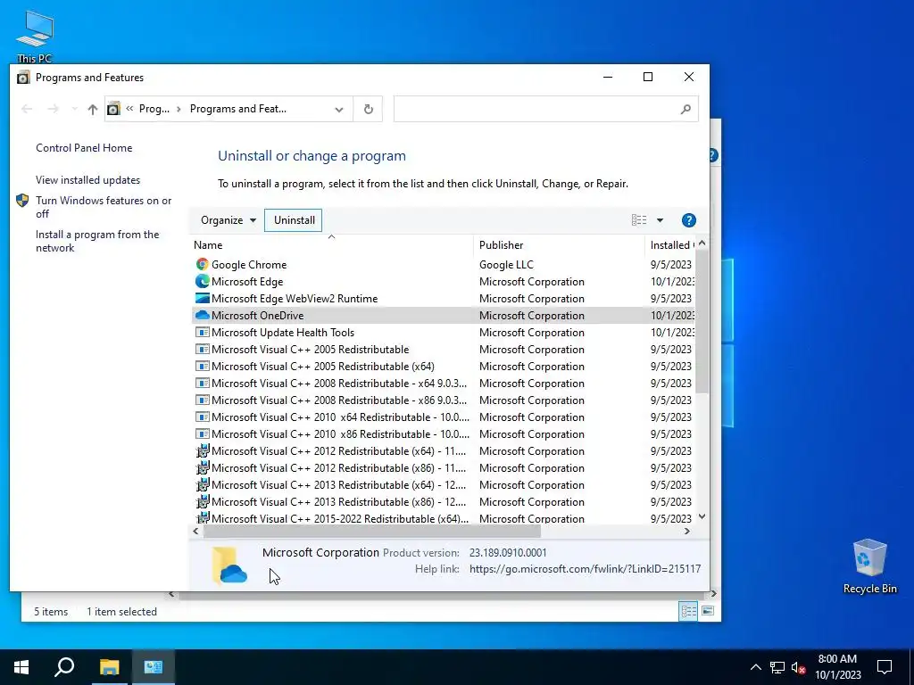
Task: Change view using the view layout icon
Action: tap(639, 220)
